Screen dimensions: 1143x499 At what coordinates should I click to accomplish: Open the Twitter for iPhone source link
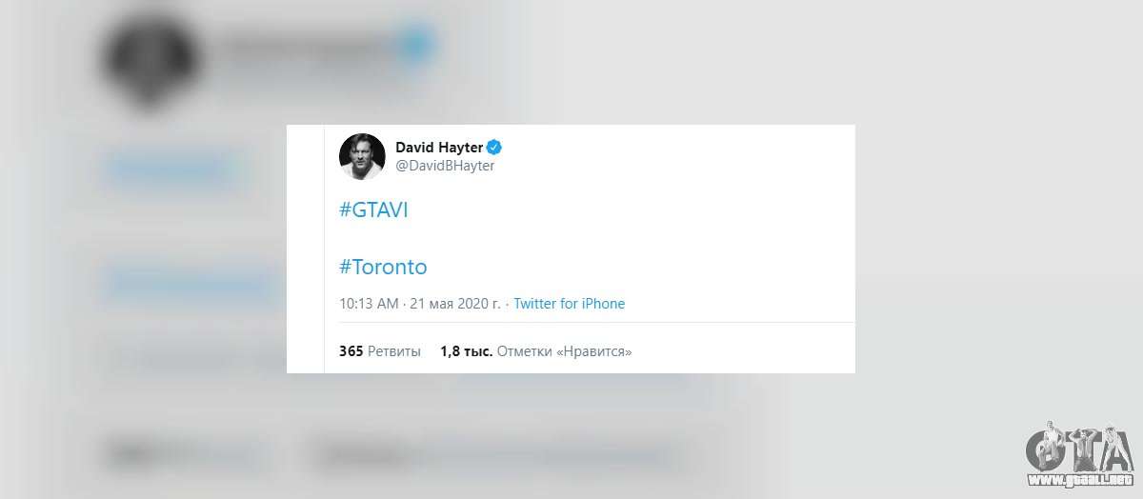(570, 304)
